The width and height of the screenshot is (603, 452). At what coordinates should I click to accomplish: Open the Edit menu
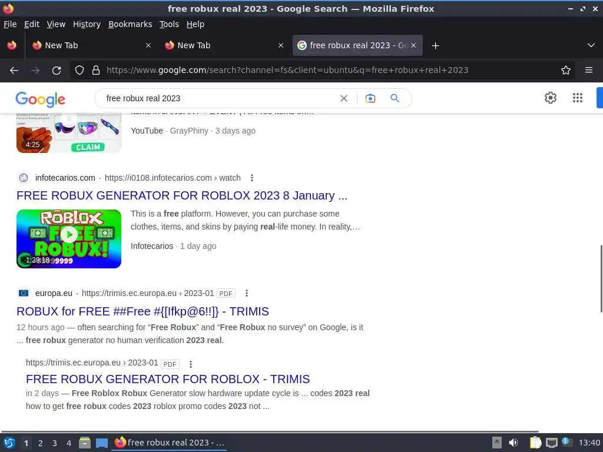[32, 24]
